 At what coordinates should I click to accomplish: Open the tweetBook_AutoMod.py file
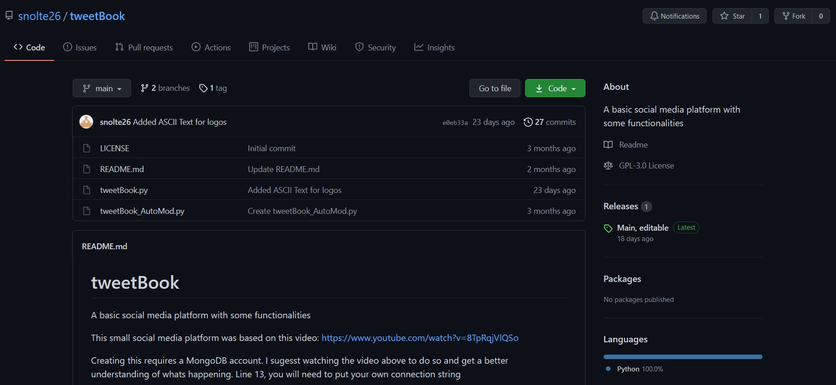coord(142,211)
